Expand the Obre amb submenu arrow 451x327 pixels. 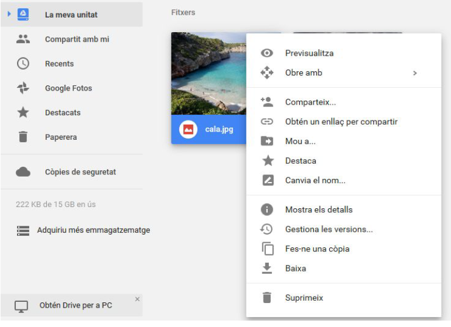click(x=415, y=73)
